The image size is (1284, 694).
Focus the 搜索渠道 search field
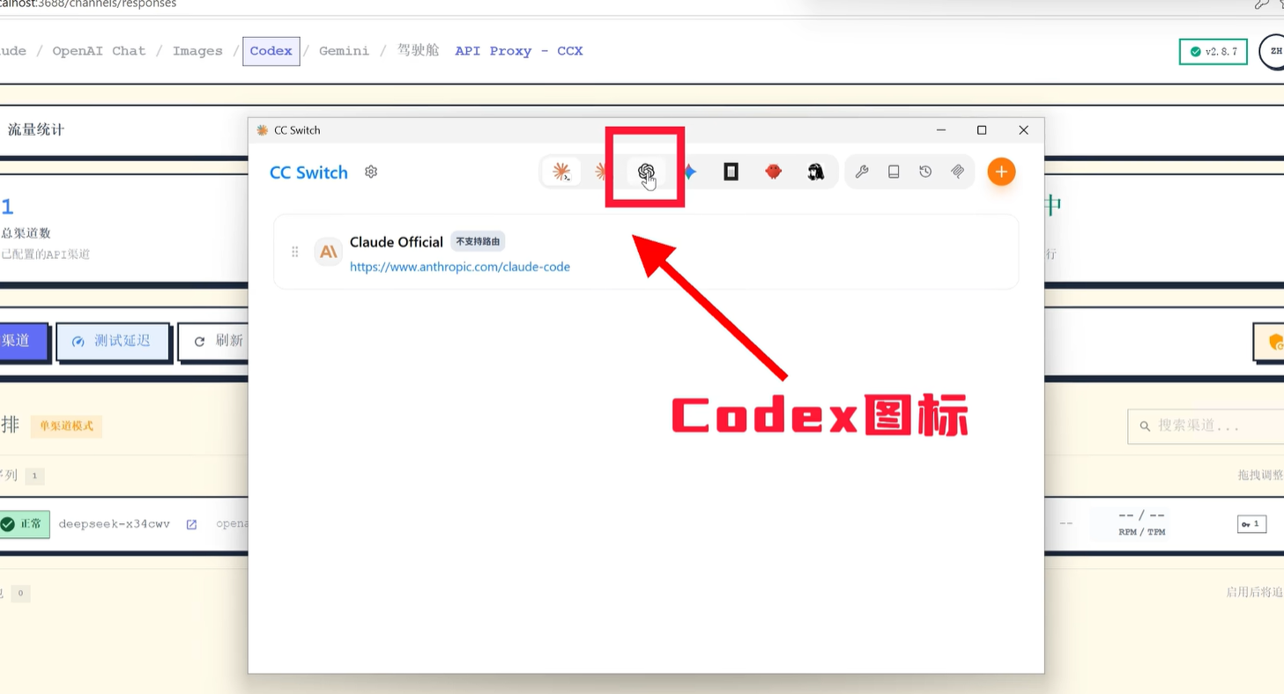click(1206, 426)
